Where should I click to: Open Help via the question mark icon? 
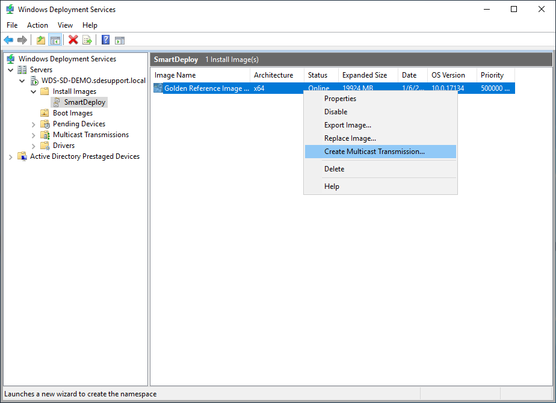click(105, 40)
